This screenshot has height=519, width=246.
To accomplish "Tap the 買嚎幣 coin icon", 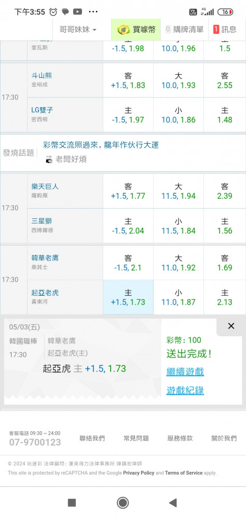I will click(x=123, y=30).
